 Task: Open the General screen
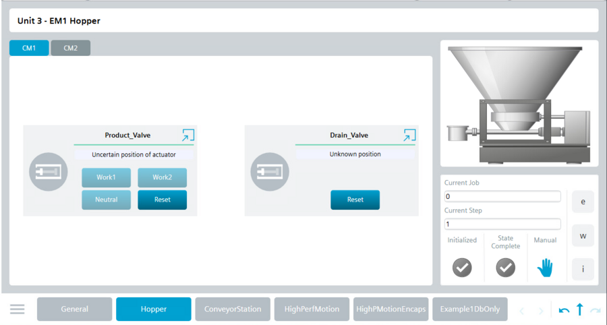75,309
